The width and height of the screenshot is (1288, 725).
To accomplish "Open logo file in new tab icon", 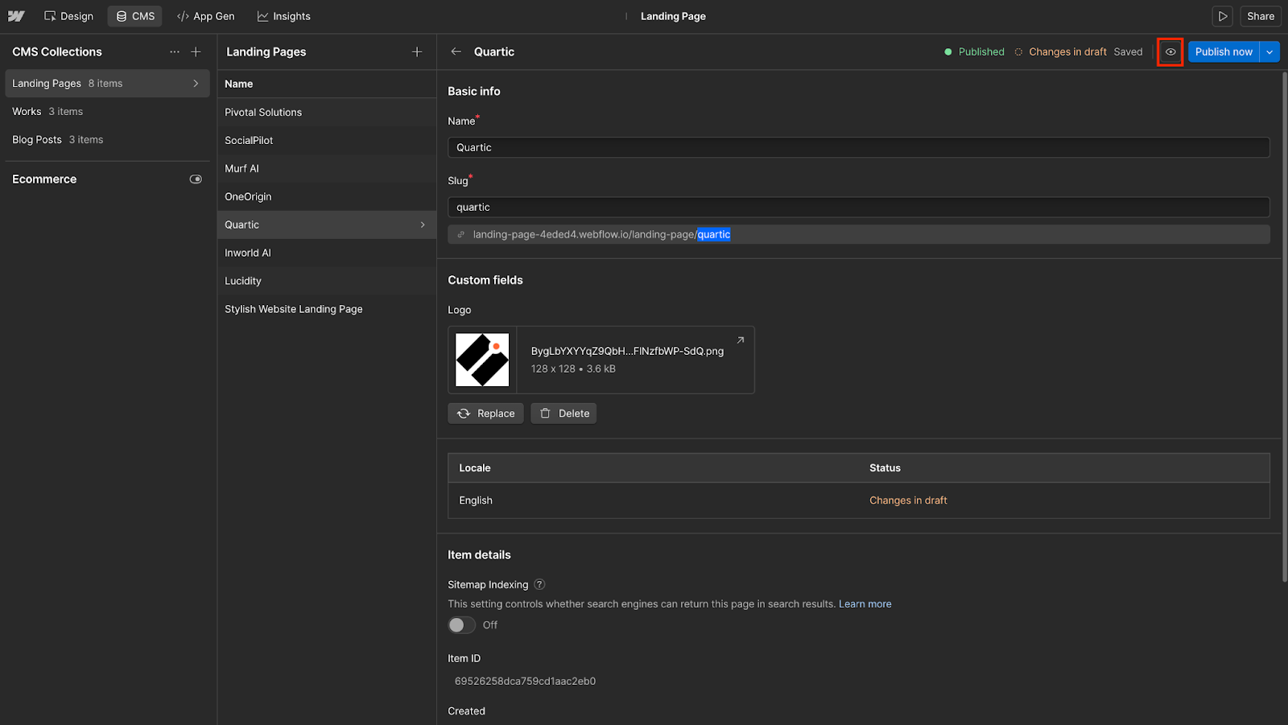I will click(741, 340).
